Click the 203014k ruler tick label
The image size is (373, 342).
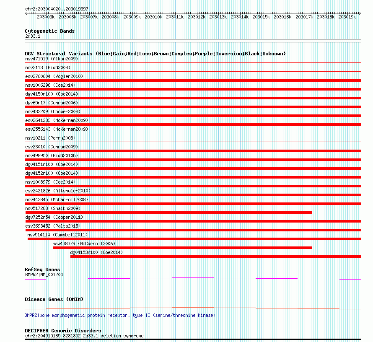pyautogui.click(x=240, y=17)
